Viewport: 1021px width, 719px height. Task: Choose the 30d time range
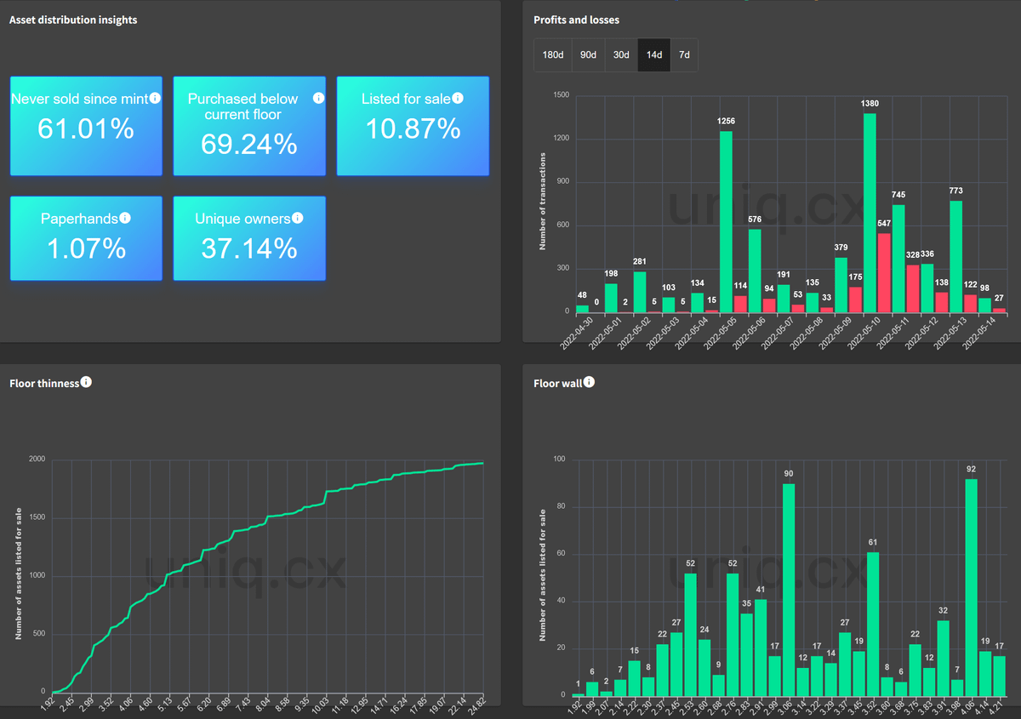(x=621, y=55)
